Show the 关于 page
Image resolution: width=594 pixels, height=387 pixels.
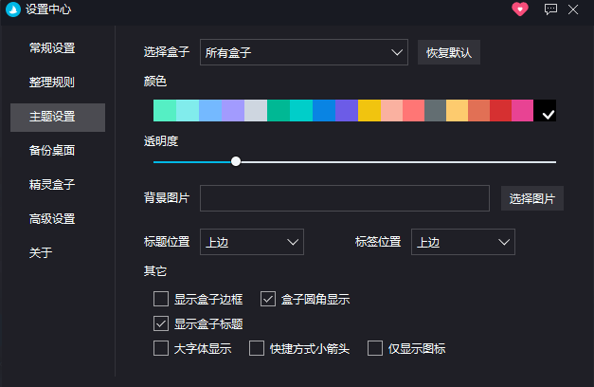pos(41,252)
